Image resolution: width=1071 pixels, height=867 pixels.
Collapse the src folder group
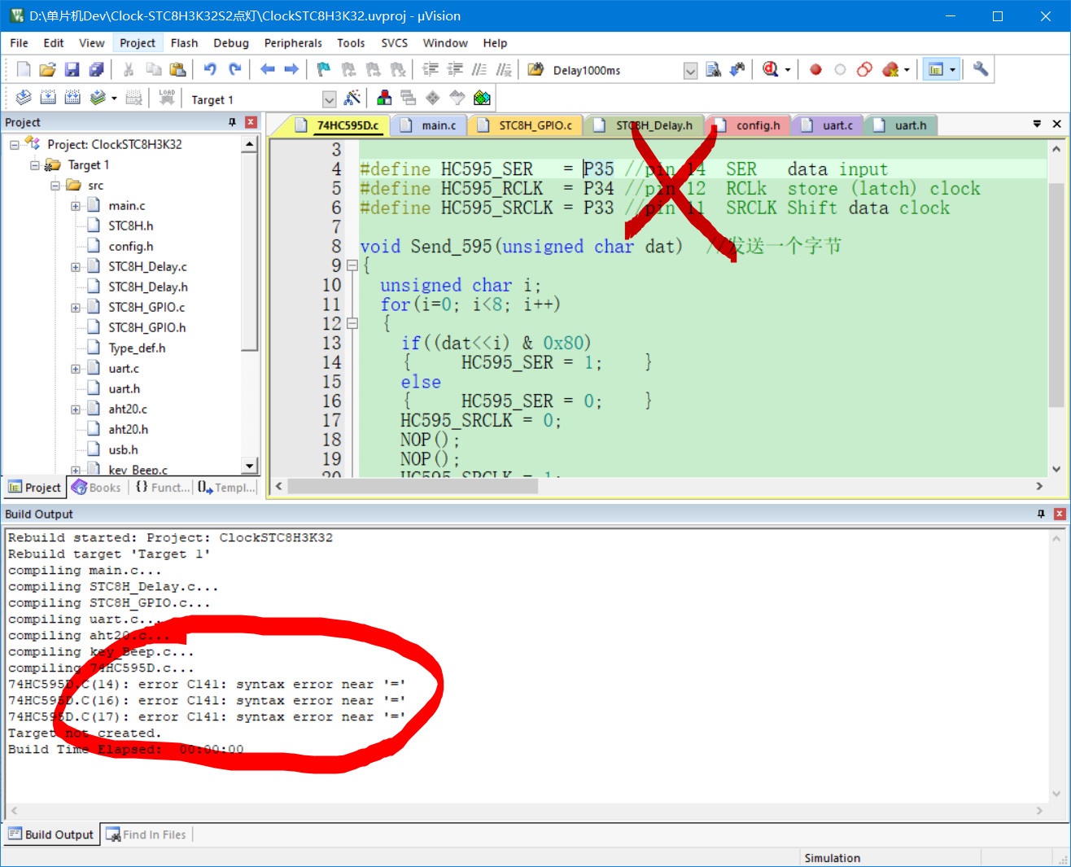(x=55, y=186)
